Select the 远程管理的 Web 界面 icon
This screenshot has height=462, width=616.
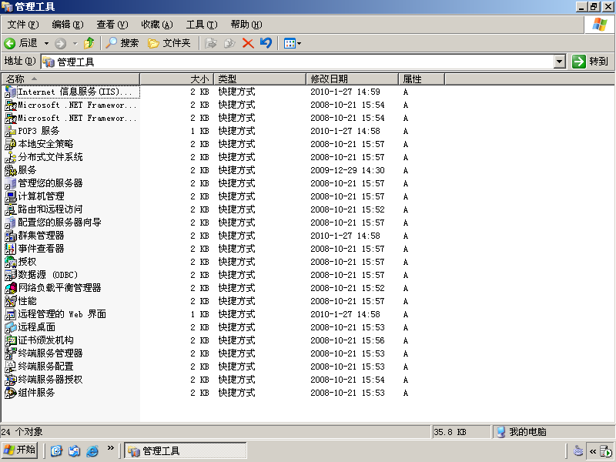tap(10, 314)
